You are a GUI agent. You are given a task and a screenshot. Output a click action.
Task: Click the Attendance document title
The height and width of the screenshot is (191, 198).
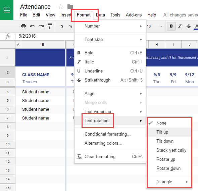[x=35, y=7]
